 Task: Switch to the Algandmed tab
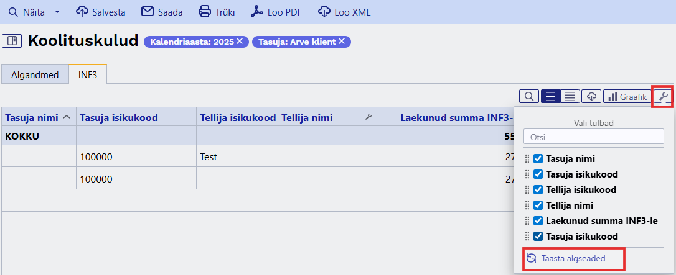pos(35,74)
